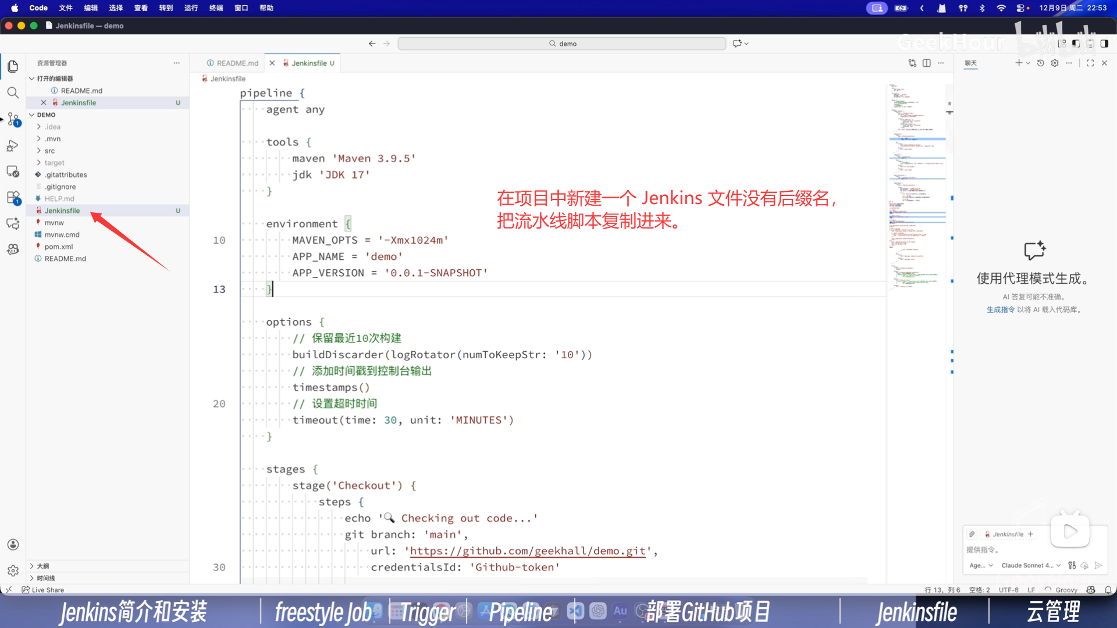Click the attach context paperclip icon
The height and width of the screenshot is (628, 1117).
(972, 534)
